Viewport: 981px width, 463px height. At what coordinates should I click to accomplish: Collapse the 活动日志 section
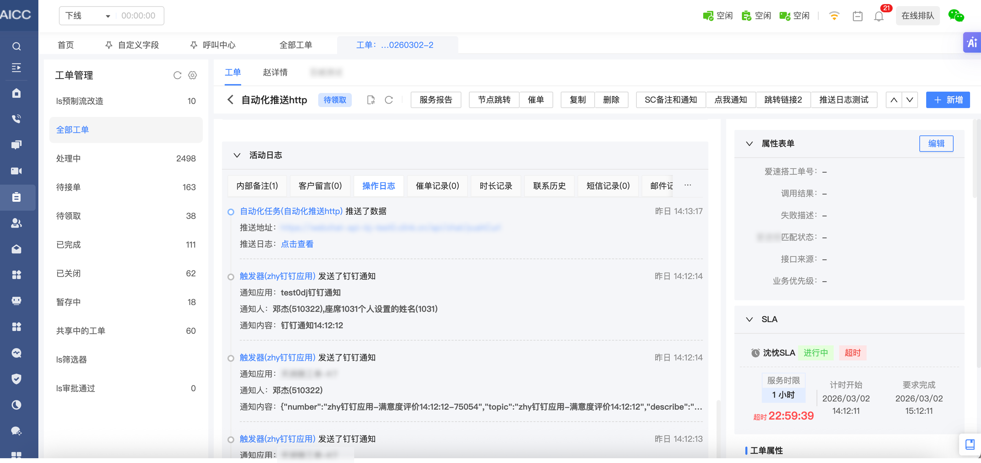pos(237,155)
